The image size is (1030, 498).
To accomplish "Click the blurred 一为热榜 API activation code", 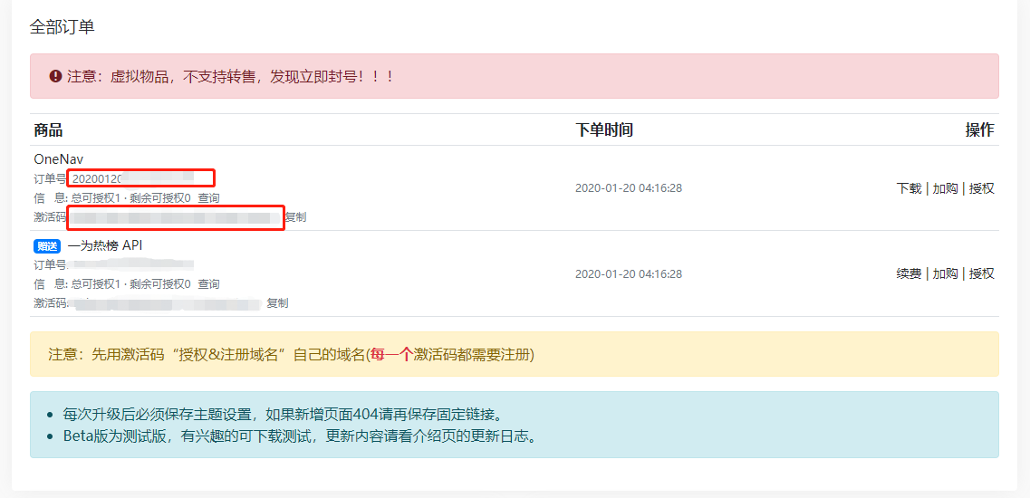I will [x=166, y=303].
